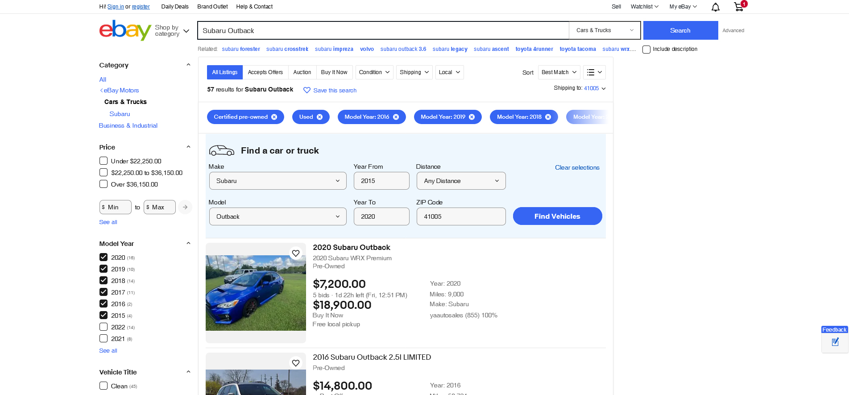849x395 pixels.
Task: Click Clear selections link
Action: [x=577, y=168]
